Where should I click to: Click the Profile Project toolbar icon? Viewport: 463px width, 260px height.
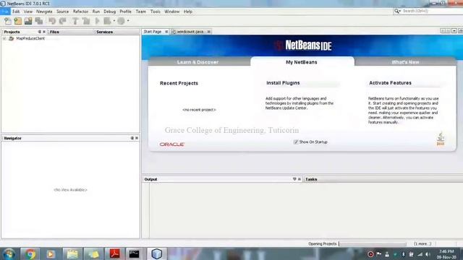click(121, 21)
